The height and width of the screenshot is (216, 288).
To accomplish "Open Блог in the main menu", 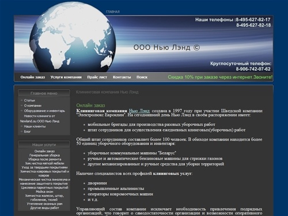I will pyautogui.click(x=27, y=131).
